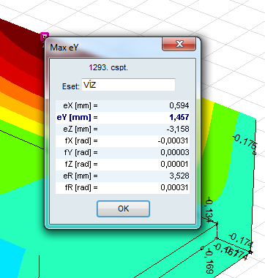Click the -0,134 value label
Image resolution: width=265 pixels, height=278 pixels.
[209, 211]
